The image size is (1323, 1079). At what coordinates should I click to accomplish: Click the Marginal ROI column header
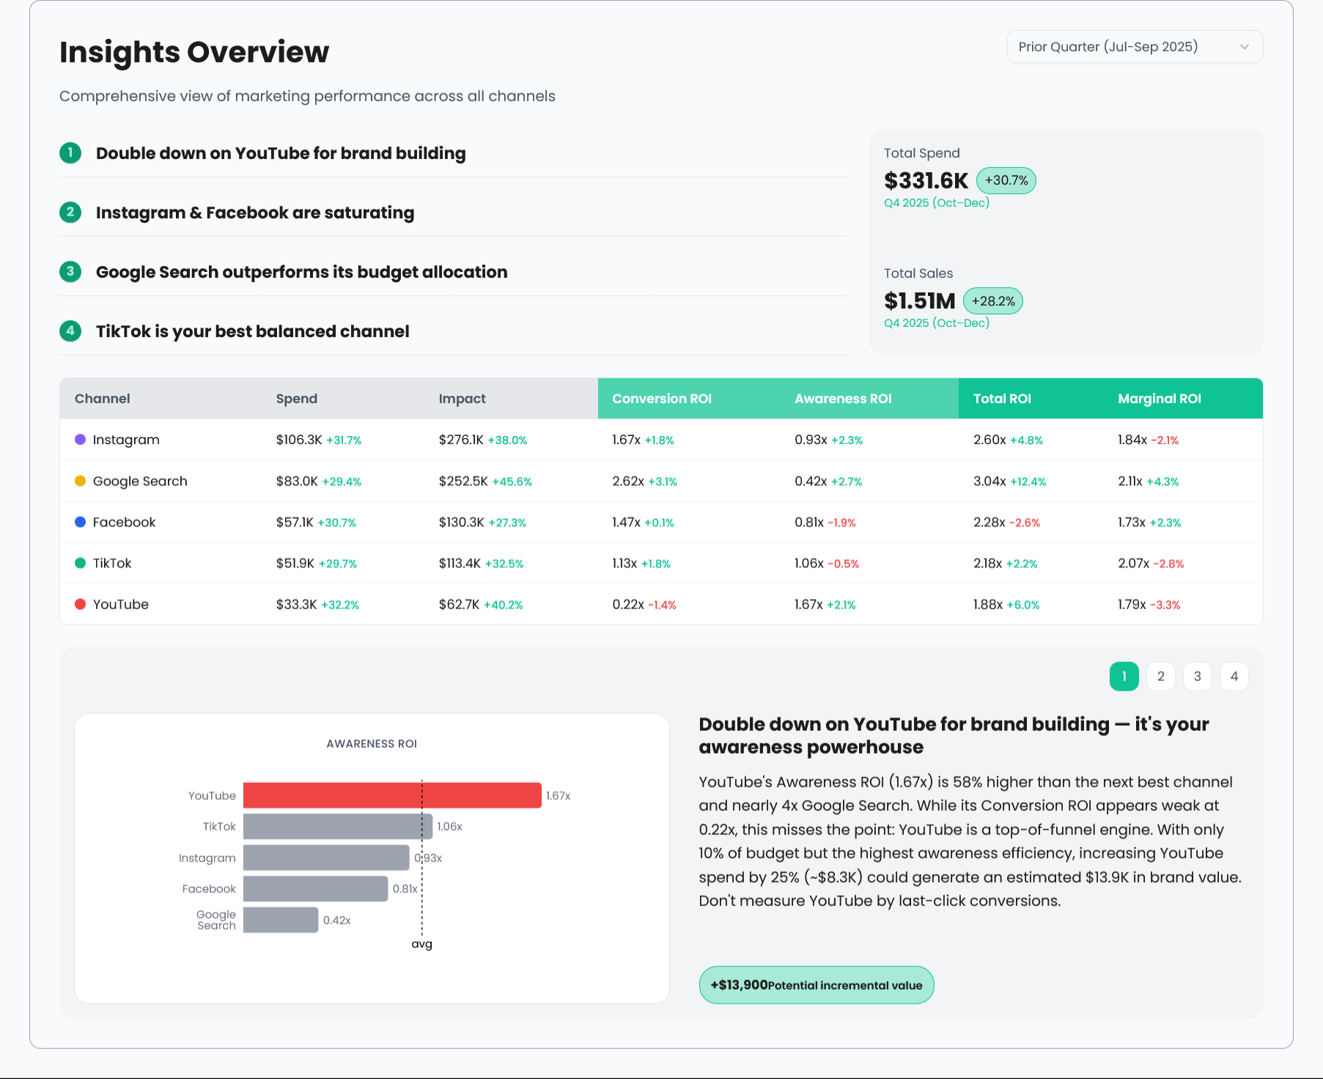(x=1159, y=398)
